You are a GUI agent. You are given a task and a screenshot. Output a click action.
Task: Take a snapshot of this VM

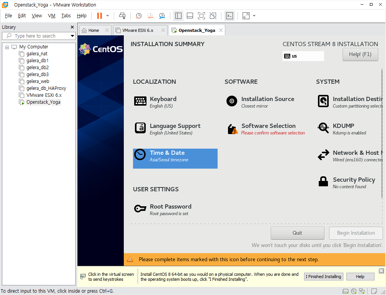pos(138,16)
